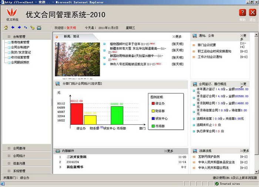Image resolution: width=259 pixels, height=187 pixels.
Task: Click the 内部邮件 envelope icon
Action: tap(58, 151)
